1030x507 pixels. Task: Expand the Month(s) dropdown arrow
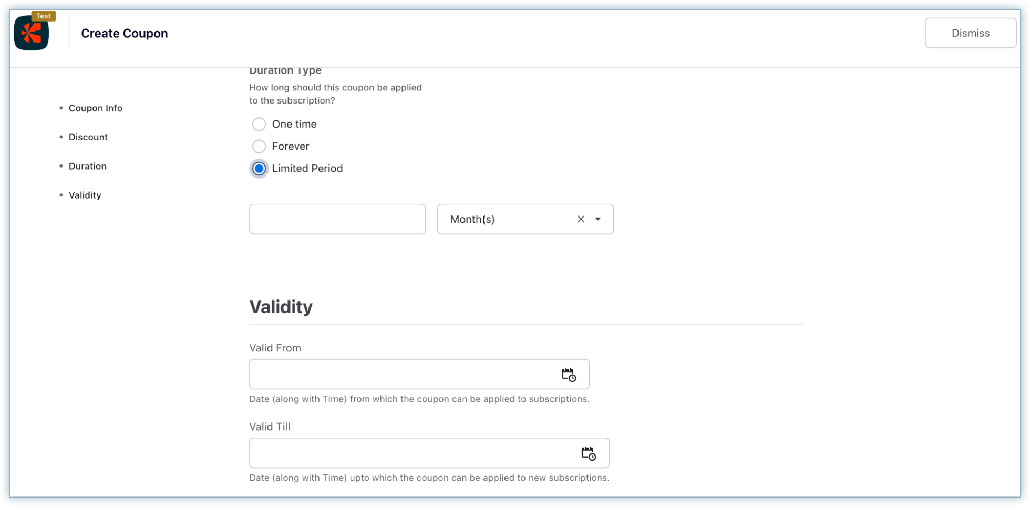pyautogui.click(x=598, y=219)
